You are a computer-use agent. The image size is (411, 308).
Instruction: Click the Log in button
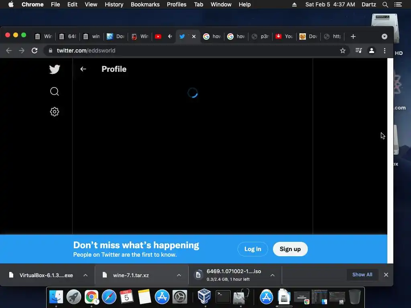pos(253,249)
